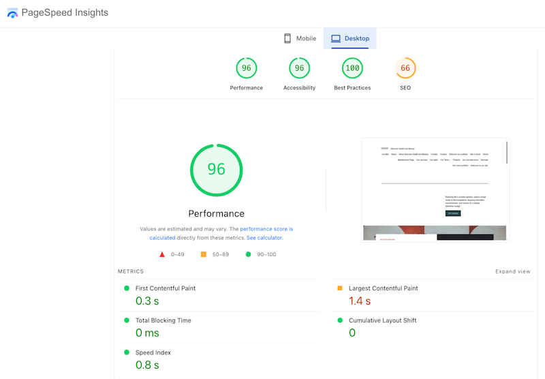Screen dimensions: 545x379
Task: Click the 50–89 legend text
Action: click(220, 254)
